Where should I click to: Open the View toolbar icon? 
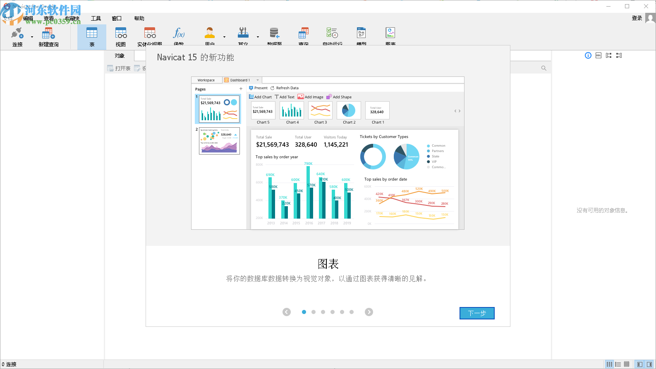click(121, 37)
